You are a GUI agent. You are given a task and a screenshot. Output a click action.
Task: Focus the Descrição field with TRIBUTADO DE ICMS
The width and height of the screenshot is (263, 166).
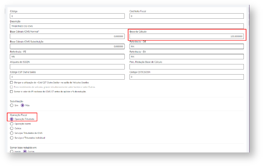pyautogui.click(x=127, y=26)
